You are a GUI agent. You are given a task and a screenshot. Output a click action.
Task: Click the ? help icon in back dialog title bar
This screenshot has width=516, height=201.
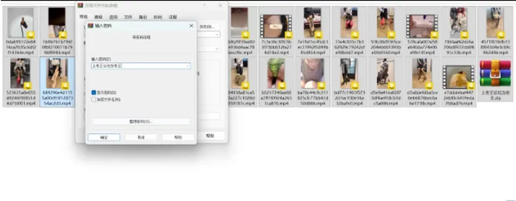[x=204, y=5]
